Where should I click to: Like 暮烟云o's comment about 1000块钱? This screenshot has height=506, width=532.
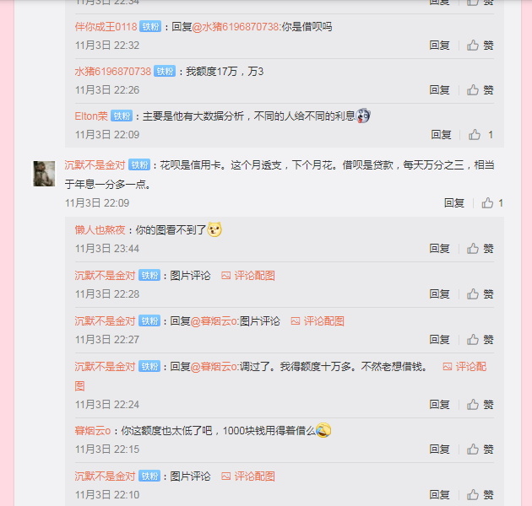tap(480, 449)
